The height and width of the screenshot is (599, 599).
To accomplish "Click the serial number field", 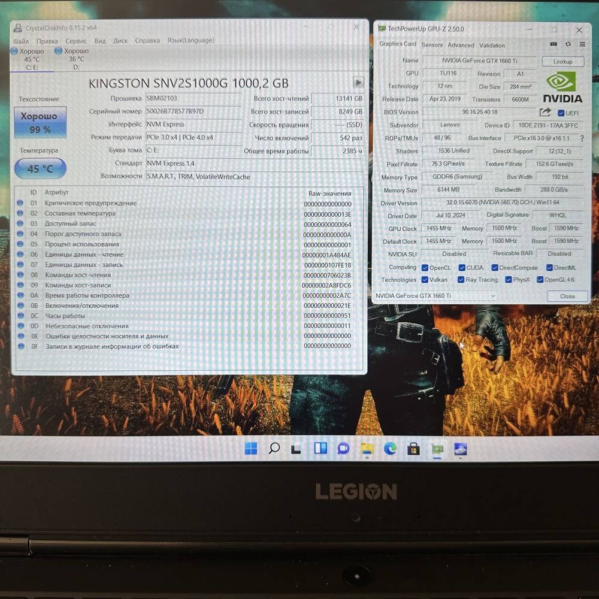I will [193, 111].
